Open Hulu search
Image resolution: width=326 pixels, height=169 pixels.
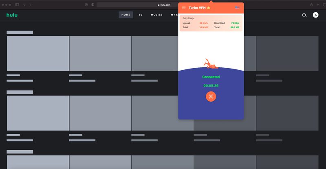[304, 15]
